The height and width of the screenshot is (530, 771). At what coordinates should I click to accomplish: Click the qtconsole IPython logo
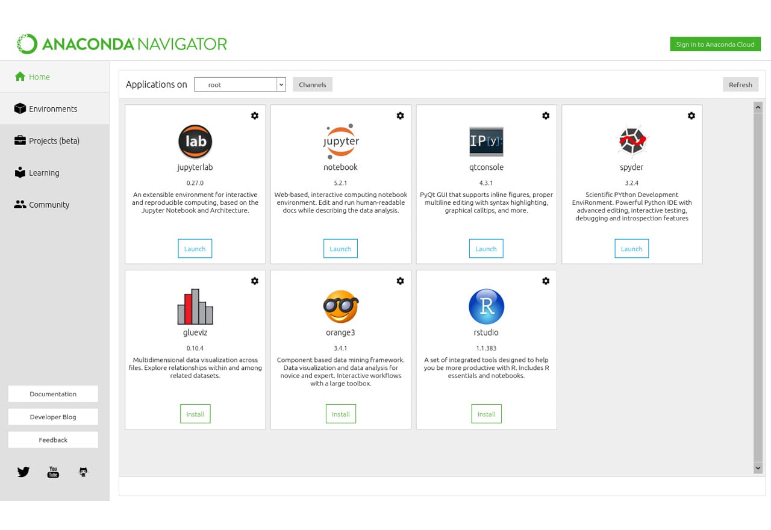tap(486, 142)
